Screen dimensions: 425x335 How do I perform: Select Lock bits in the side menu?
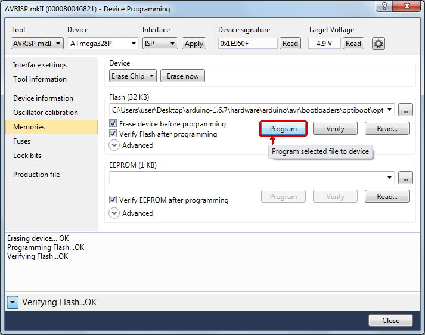pos(27,156)
